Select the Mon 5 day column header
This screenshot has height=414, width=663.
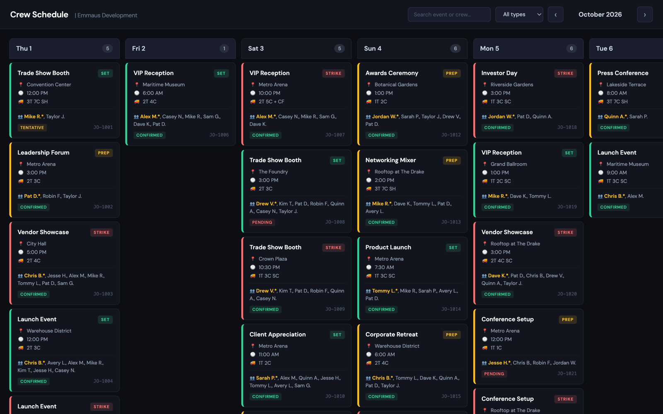point(529,48)
